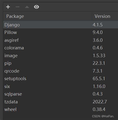Click wheel version 0.38.4 cell
118x120 pixels.
coord(99,109)
